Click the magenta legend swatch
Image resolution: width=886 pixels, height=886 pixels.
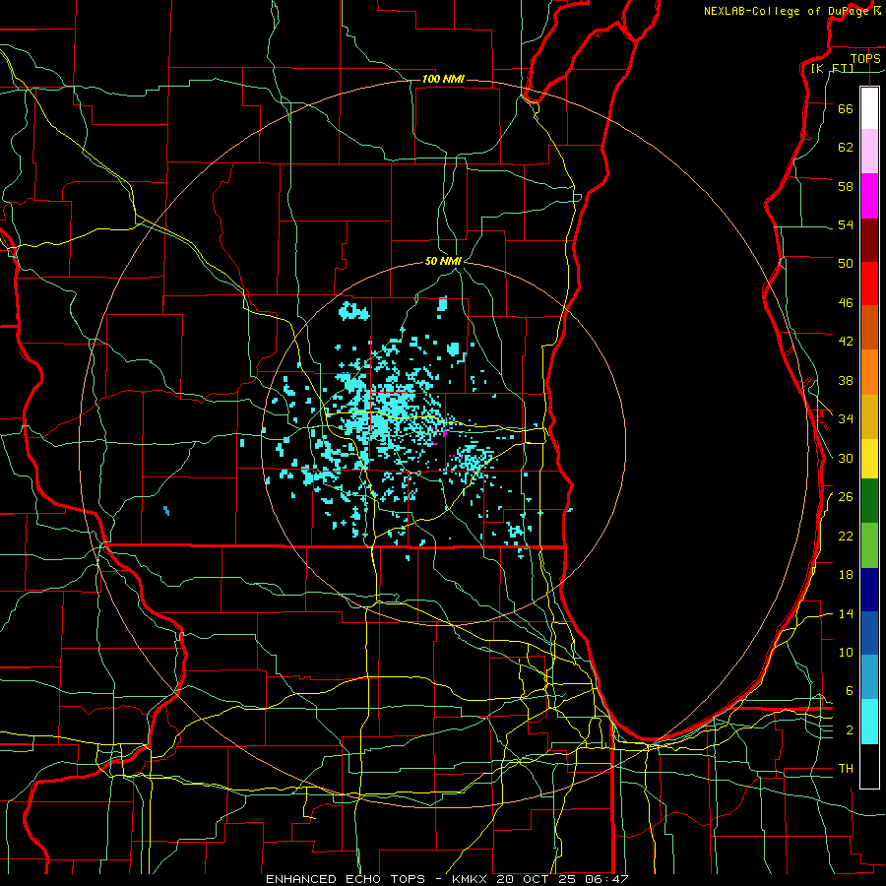click(869, 196)
